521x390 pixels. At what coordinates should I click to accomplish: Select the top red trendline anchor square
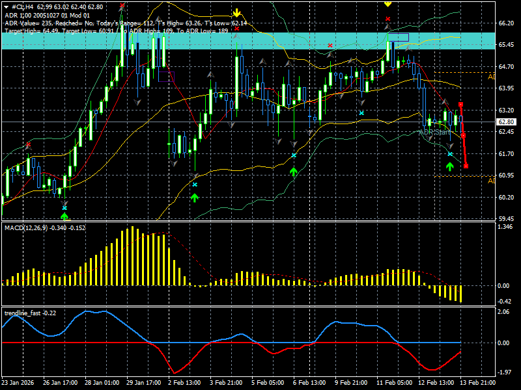tap(460, 105)
